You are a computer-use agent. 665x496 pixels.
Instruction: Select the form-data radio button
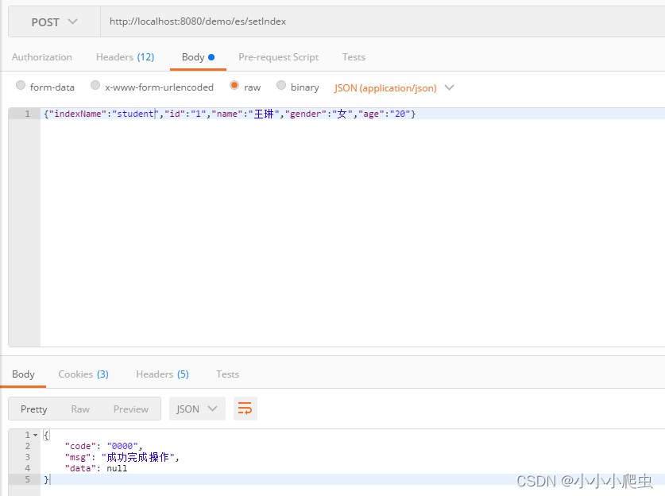click(21, 85)
